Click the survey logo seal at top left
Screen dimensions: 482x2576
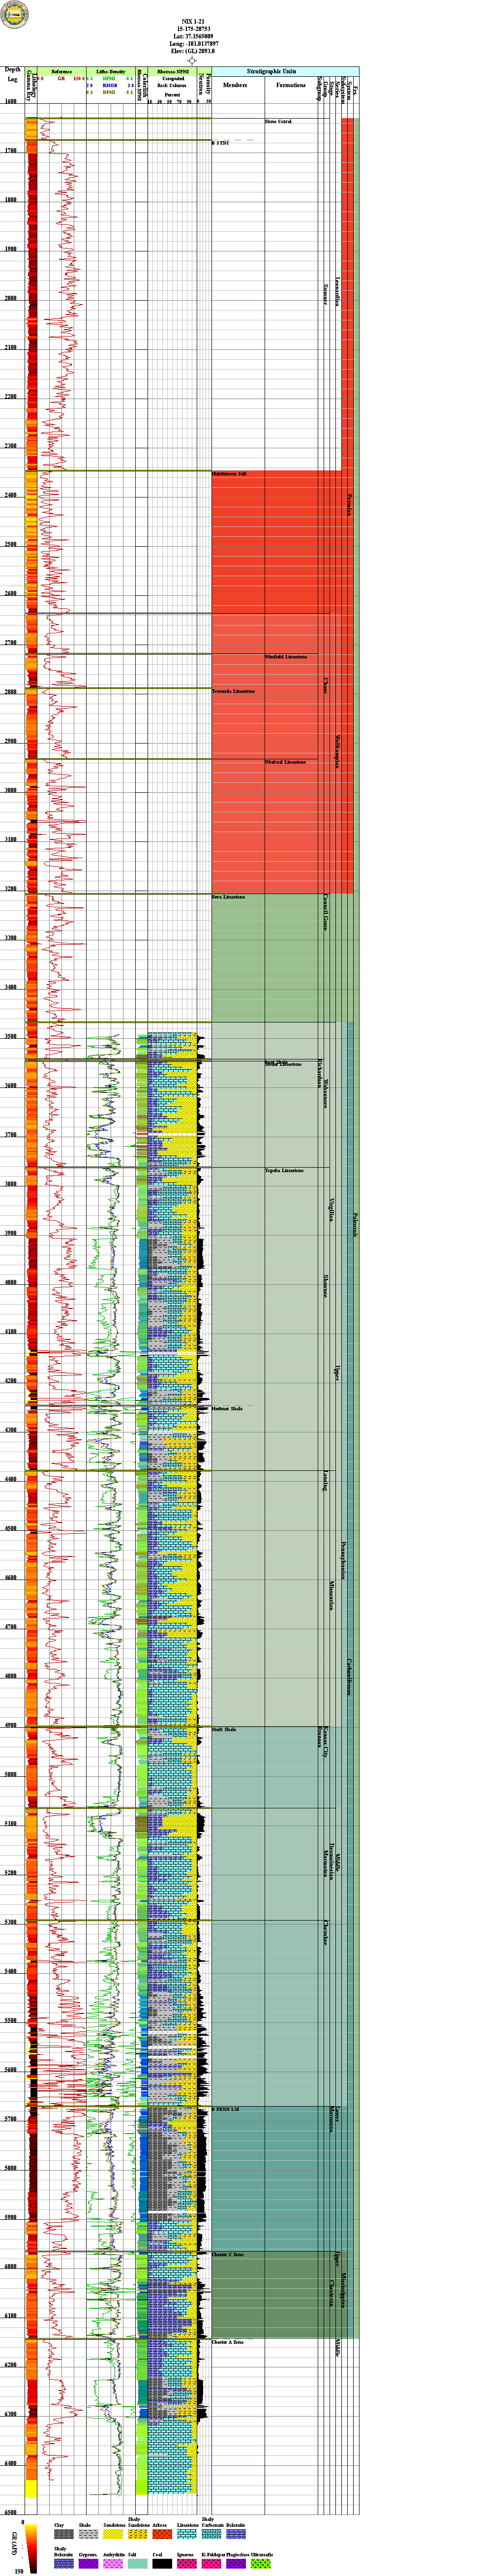point(15,14)
